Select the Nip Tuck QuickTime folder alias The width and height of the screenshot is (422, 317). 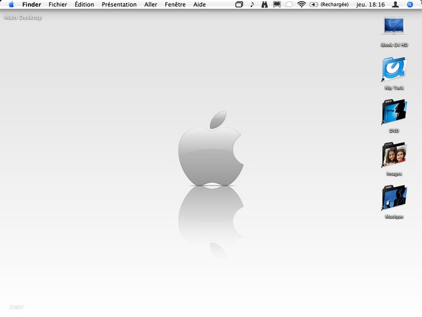(394, 69)
